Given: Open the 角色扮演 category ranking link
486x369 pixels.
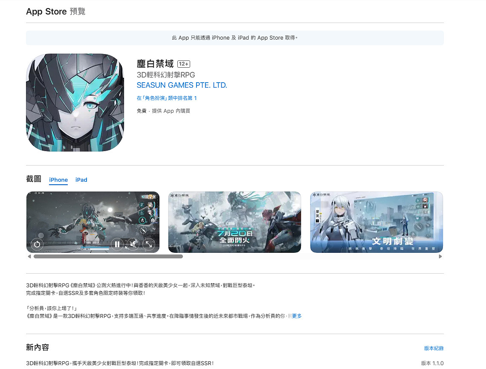Looking at the screenshot, I should click(167, 98).
